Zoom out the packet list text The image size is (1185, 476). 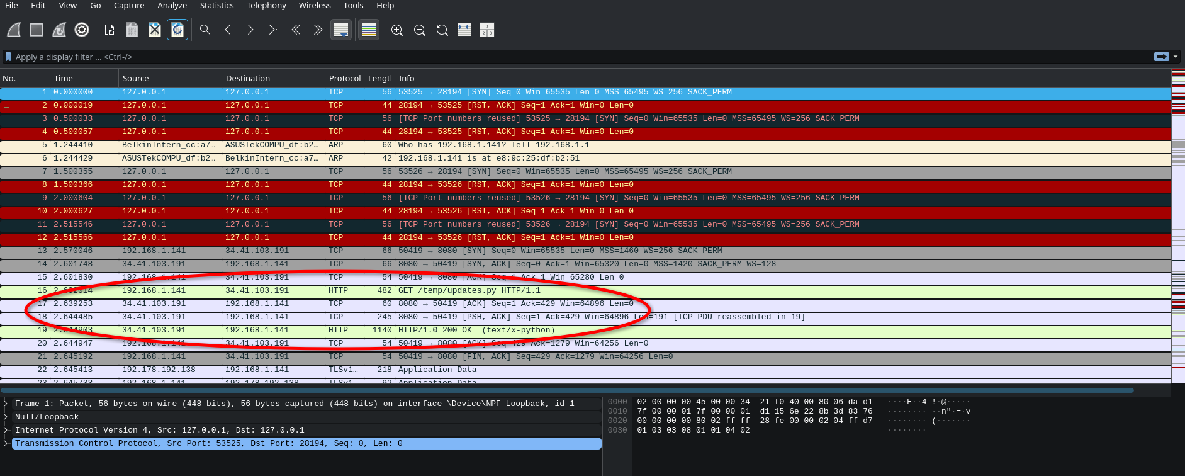(420, 30)
